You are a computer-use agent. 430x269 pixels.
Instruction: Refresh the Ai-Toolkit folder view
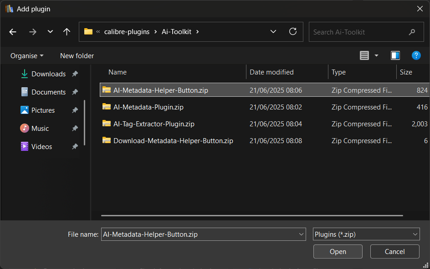point(293,31)
